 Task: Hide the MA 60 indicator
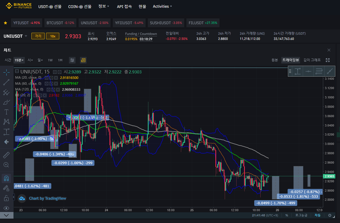tap(47, 84)
